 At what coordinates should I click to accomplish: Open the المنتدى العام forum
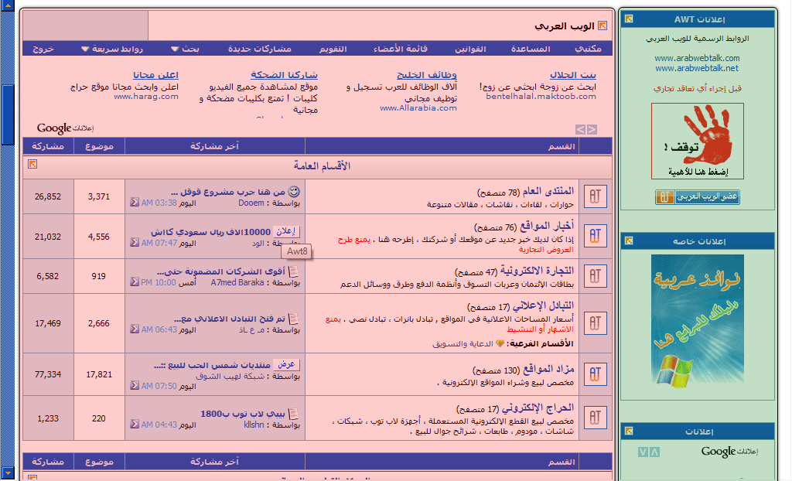click(x=548, y=191)
